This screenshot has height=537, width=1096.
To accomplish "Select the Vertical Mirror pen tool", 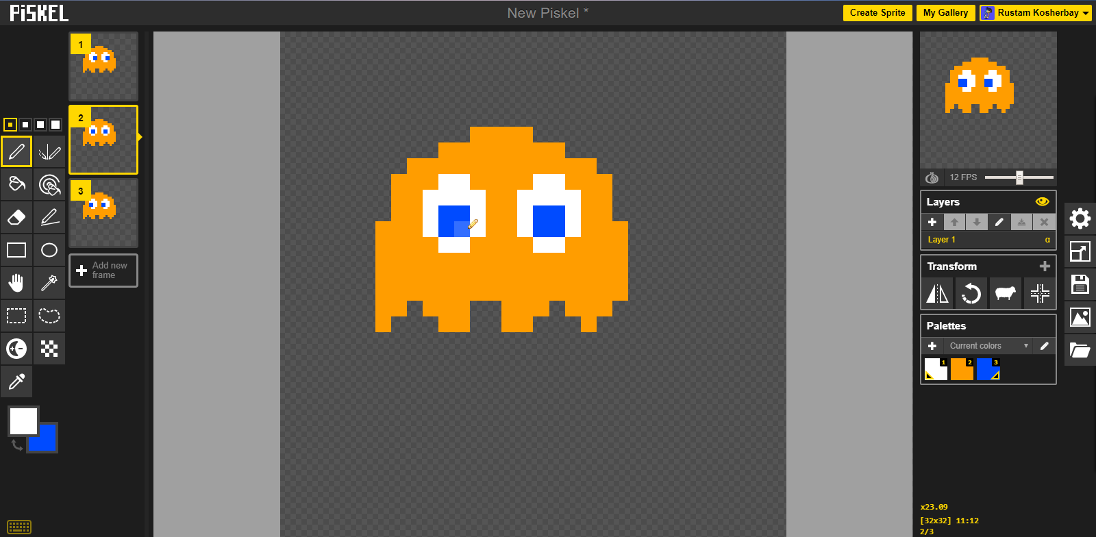I will click(x=49, y=151).
